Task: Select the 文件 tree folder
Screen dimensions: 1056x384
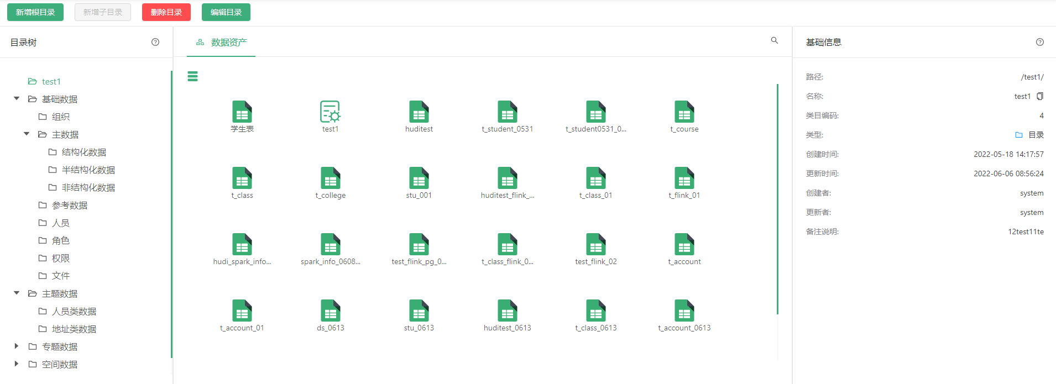Action: pyautogui.click(x=61, y=276)
